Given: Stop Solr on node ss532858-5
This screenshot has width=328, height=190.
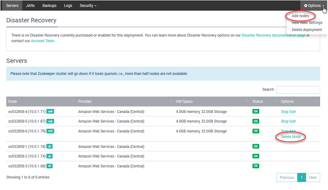Looking at the screenshot, I should (288, 121).
